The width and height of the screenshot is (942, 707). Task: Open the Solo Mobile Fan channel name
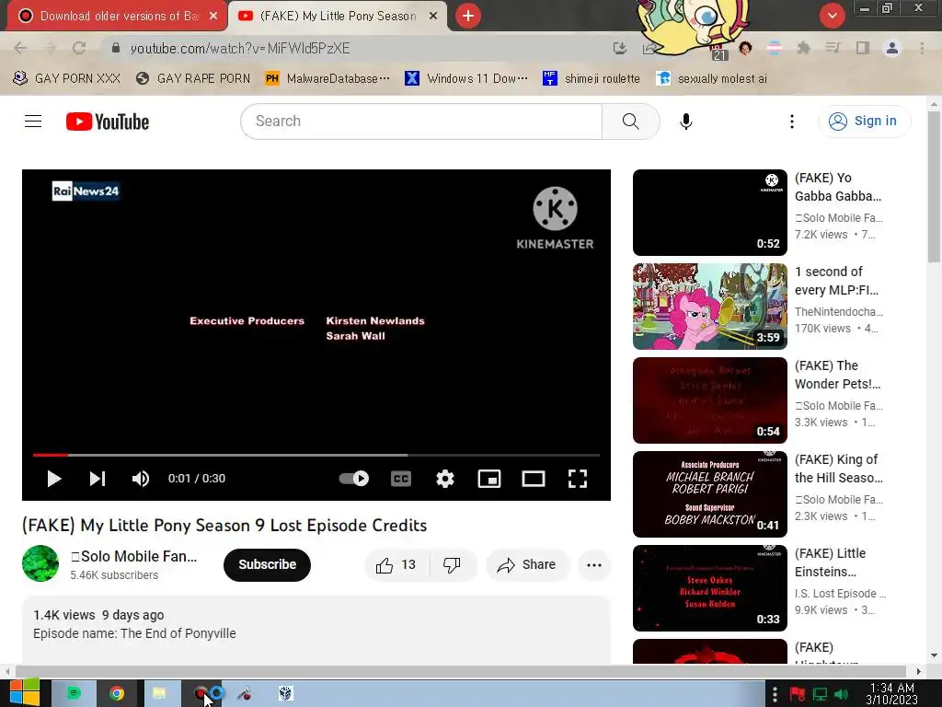[x=133, y=556]
